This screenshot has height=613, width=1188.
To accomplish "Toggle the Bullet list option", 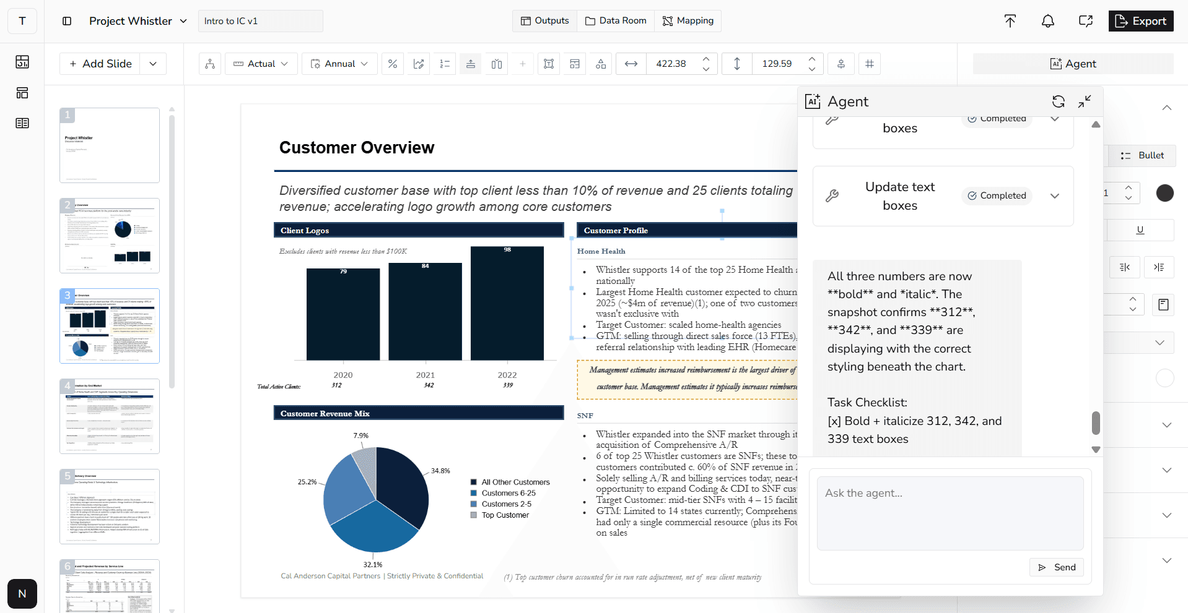I will 1142,155.
